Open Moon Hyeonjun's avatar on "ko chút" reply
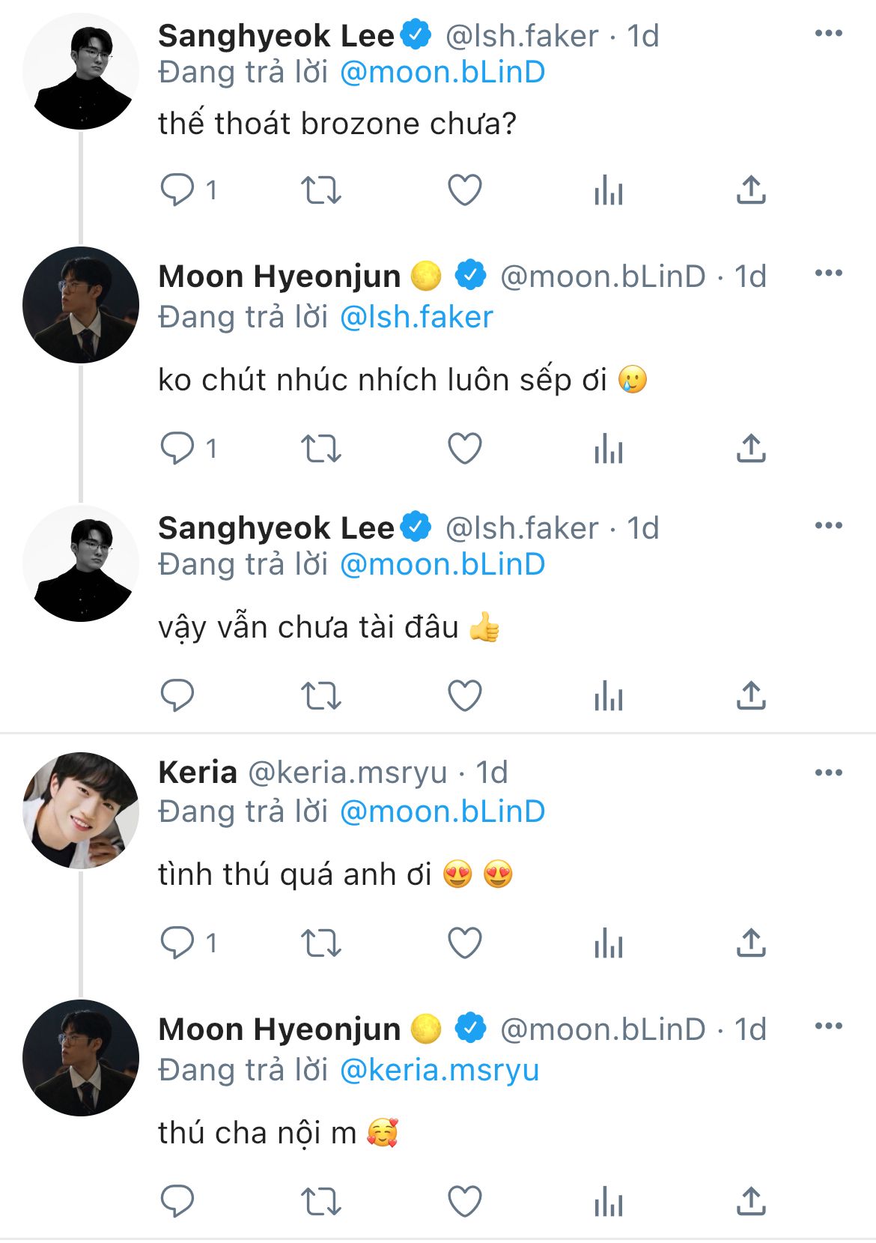 [x=81, y=305]
